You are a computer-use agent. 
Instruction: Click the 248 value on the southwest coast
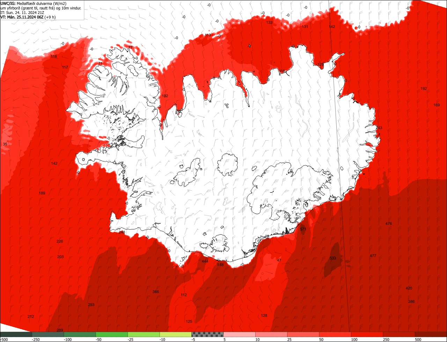point(122,232)
